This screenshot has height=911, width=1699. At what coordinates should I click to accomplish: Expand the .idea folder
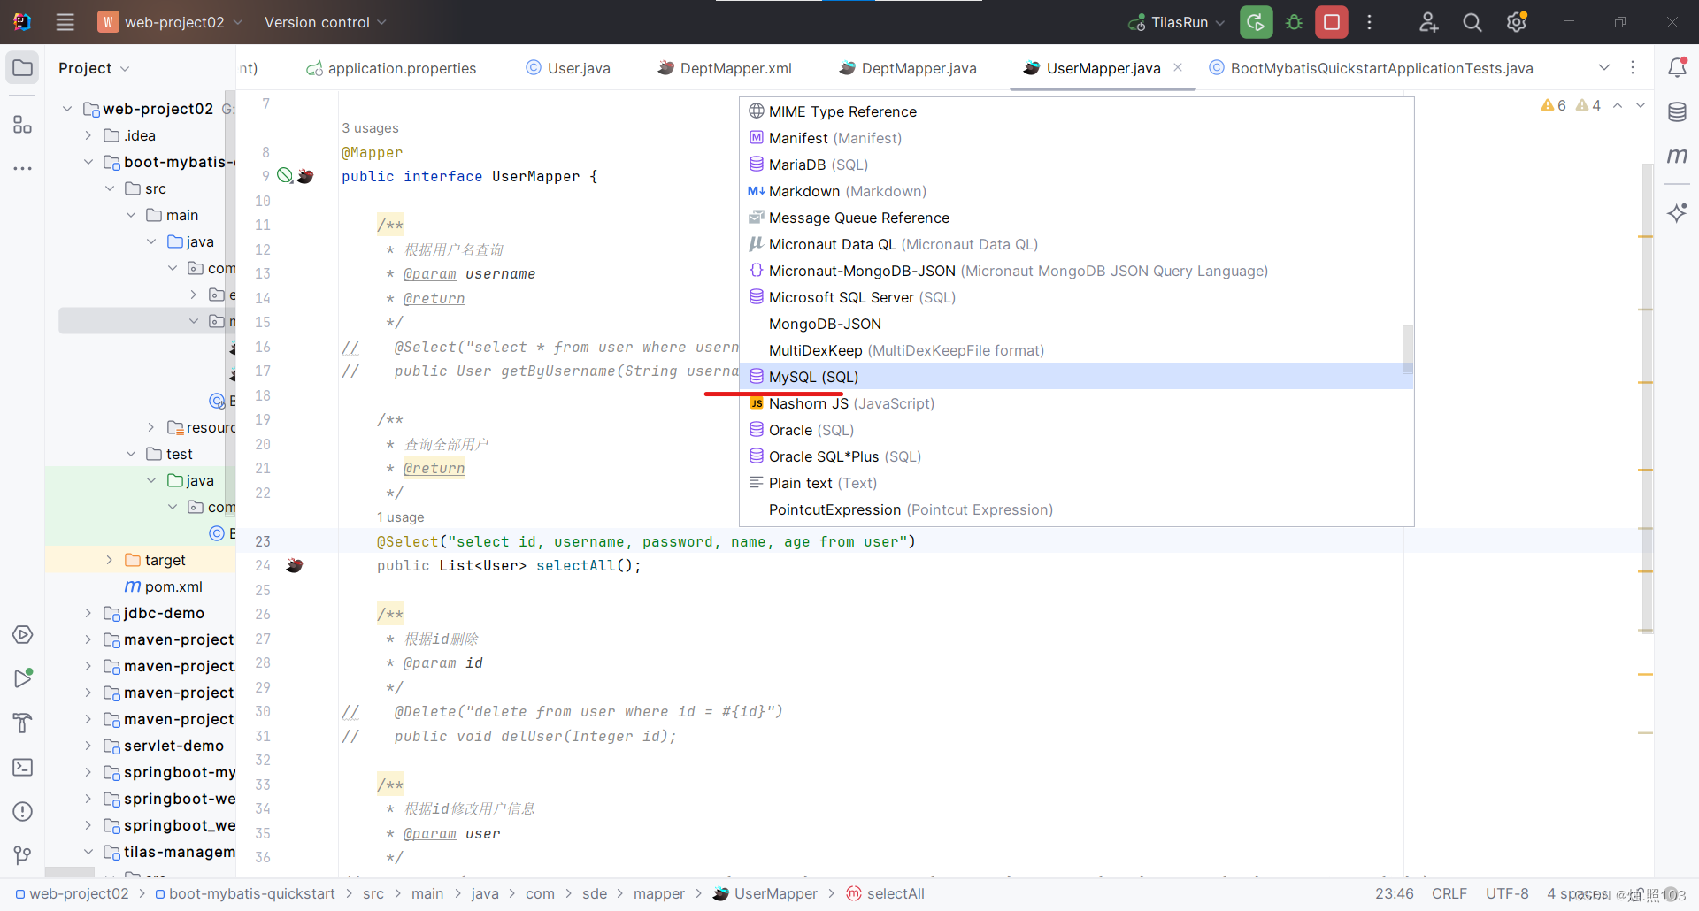[88, 135]
